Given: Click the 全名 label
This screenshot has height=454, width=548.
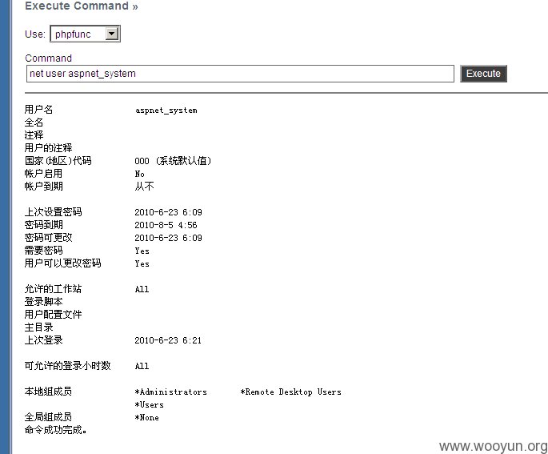Looking at the screenshot, I should pyautogui.click(x=34, y=123).
